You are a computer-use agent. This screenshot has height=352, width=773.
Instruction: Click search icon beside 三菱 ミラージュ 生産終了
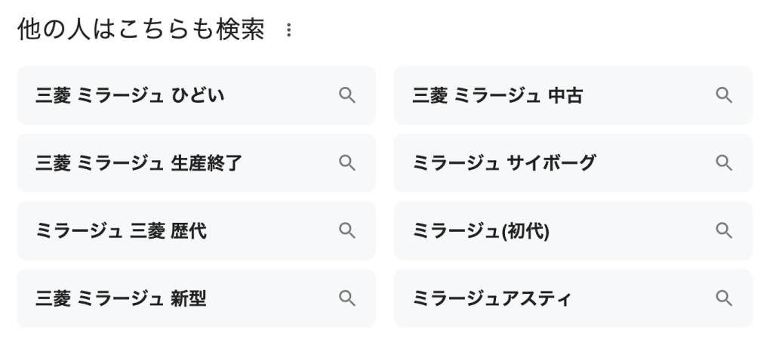pyautogui.click(x=346, y=163)
